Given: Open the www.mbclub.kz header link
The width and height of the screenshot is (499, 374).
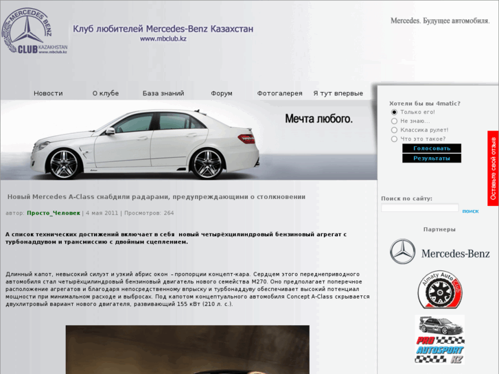Looking at the screenshot, I should pos(163,39).
